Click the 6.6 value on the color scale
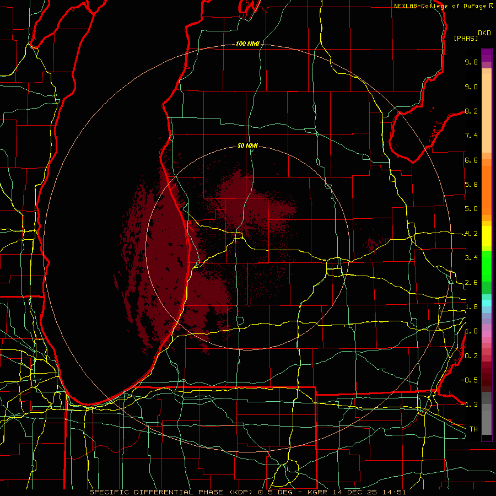The image size is (496, 496). (x=471, y=160)
